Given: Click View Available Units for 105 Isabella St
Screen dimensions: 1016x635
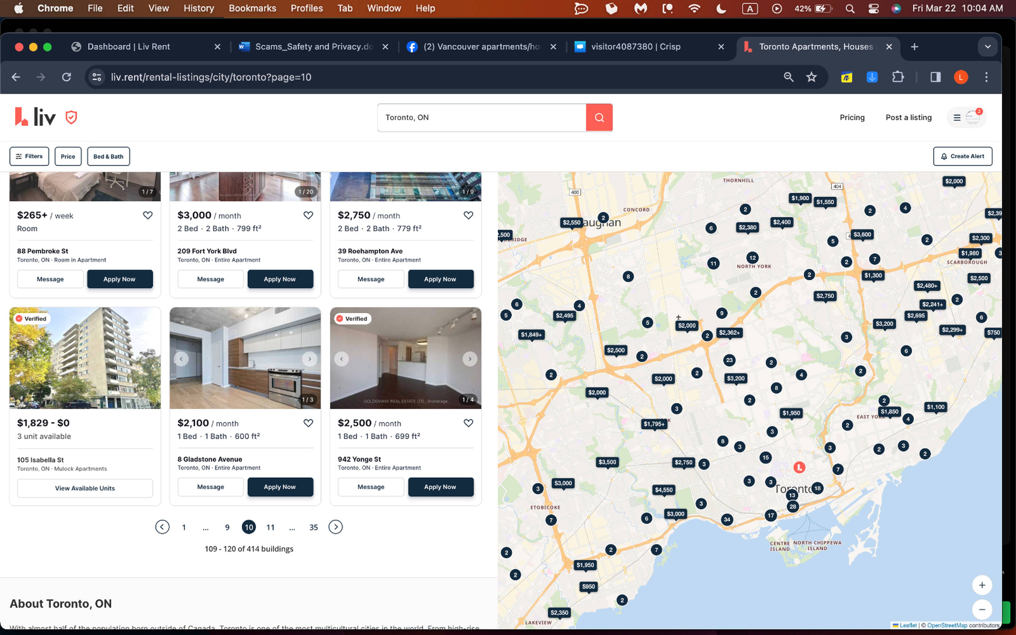Looking at the screenshot, I should [85, 488].
